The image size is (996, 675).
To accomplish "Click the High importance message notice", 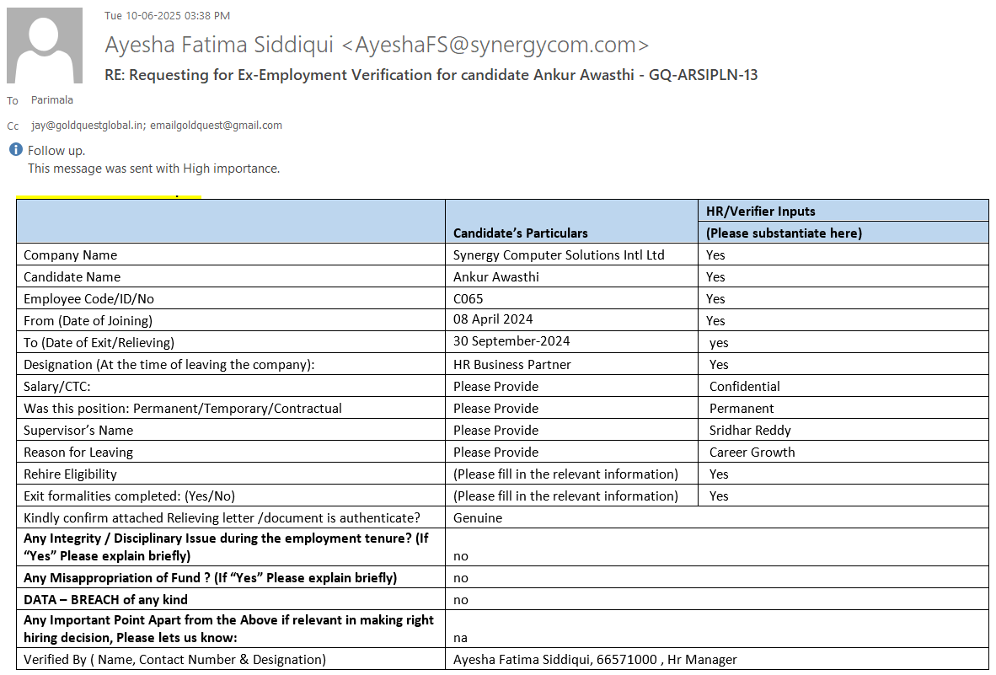I will click(x=153, y=169).
